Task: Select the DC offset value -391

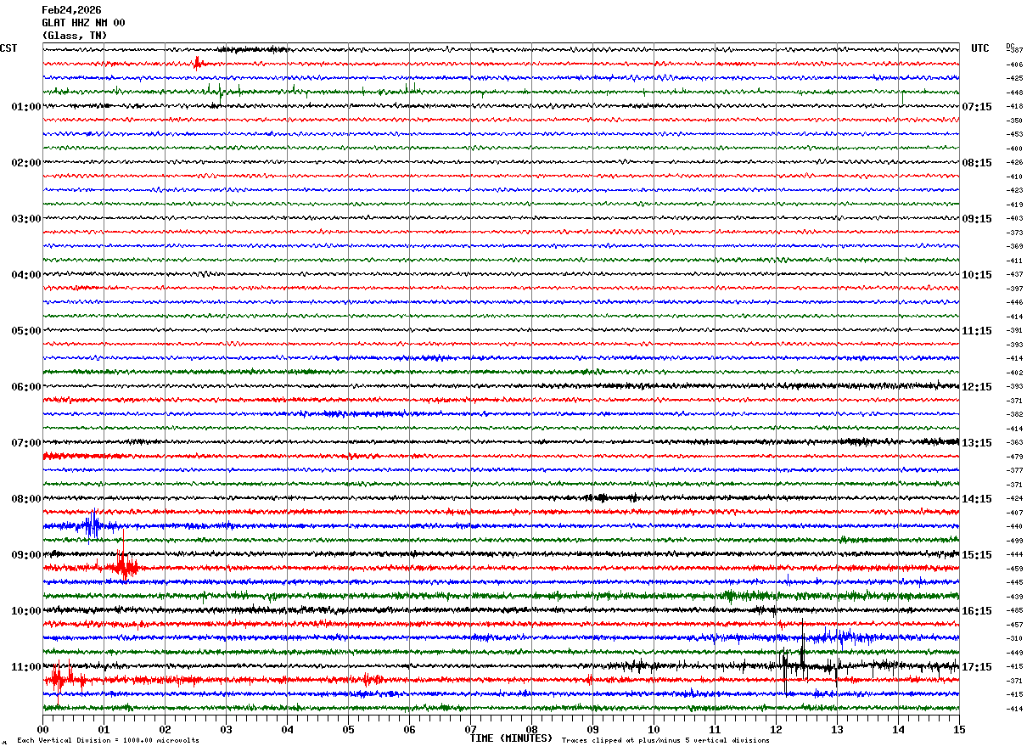Action: [x=1014, y=331]
